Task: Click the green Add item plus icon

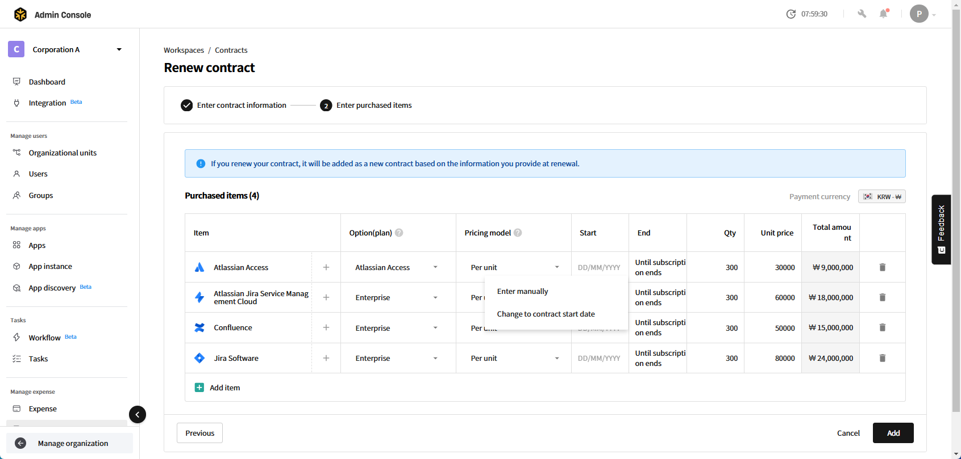Action: tap(199, 388)
